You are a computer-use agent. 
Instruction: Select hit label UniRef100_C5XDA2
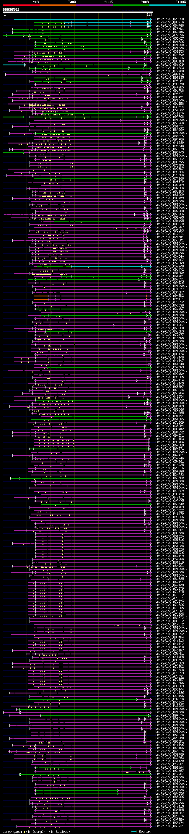coord(170,110)
